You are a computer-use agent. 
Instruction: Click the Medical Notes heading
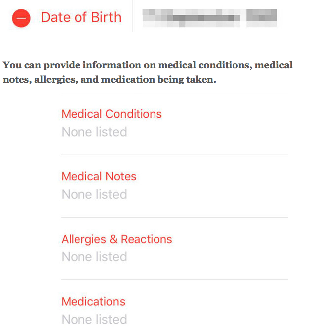tap(99, 176)
